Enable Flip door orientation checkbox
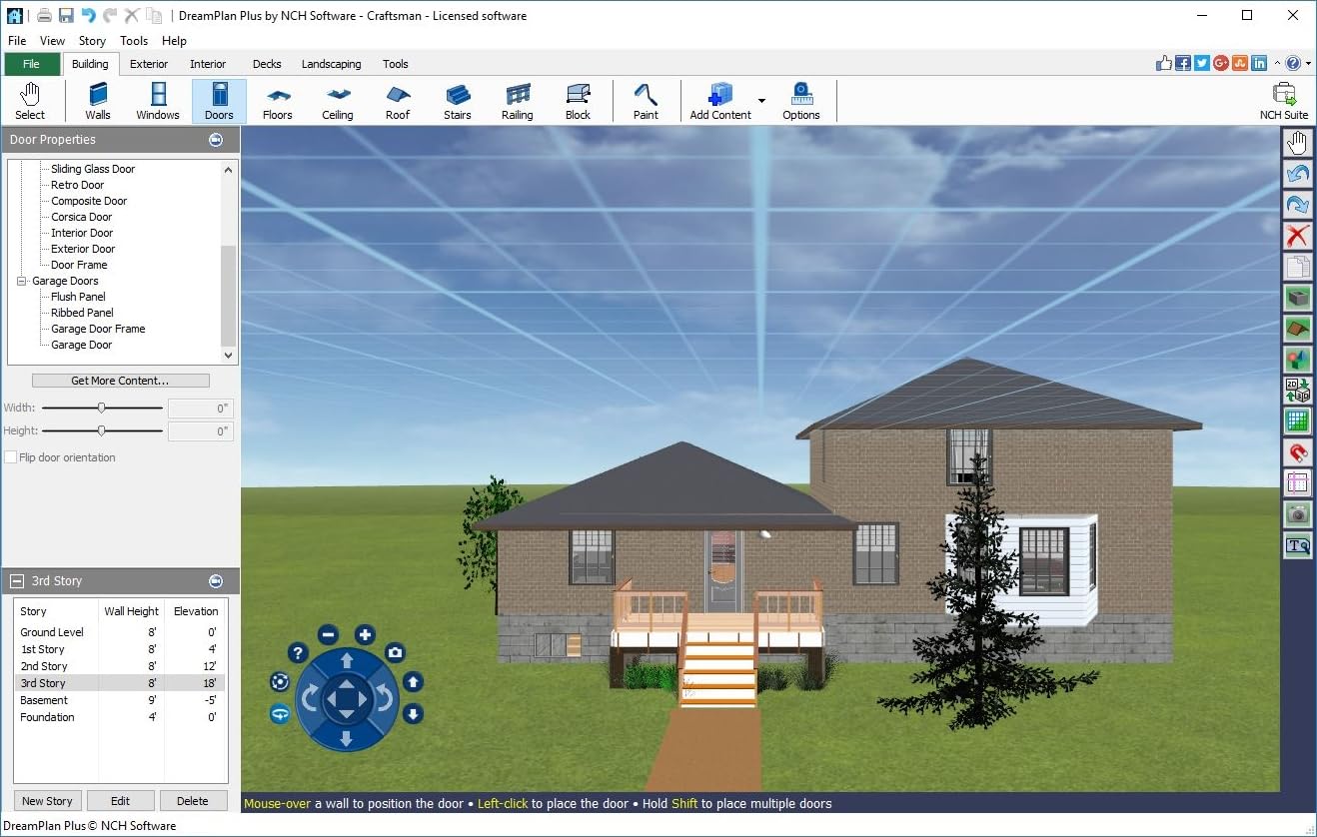Viewport: 1317px width, 837px height. (x=11, y=457)
